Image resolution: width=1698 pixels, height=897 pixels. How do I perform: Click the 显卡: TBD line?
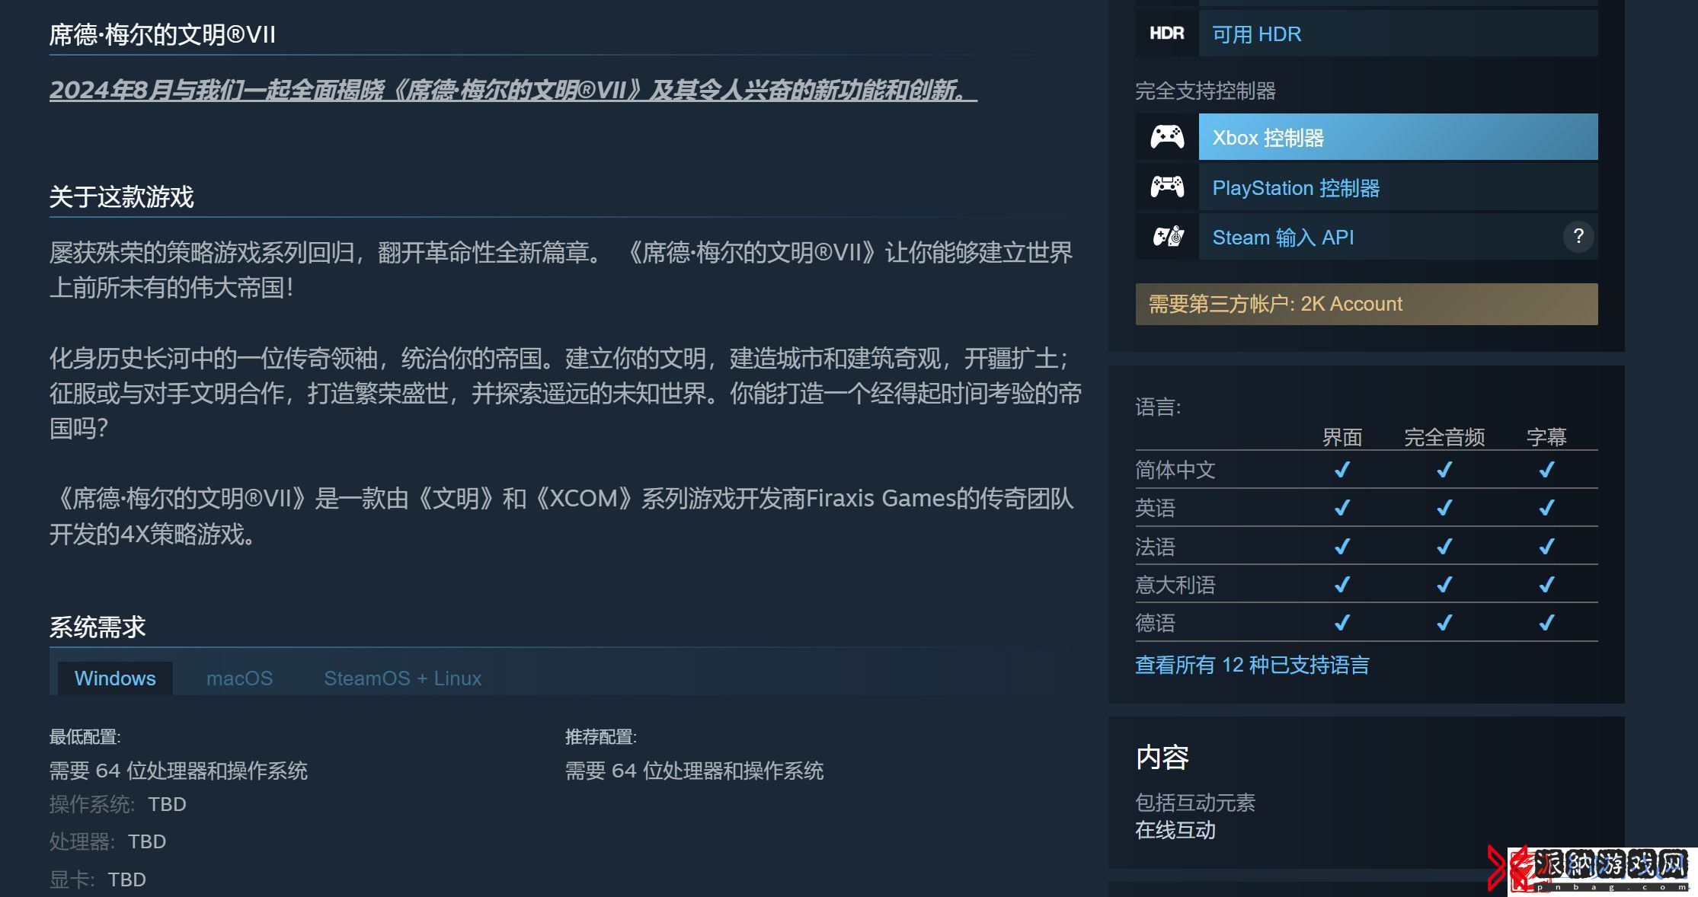pos(98,879)
